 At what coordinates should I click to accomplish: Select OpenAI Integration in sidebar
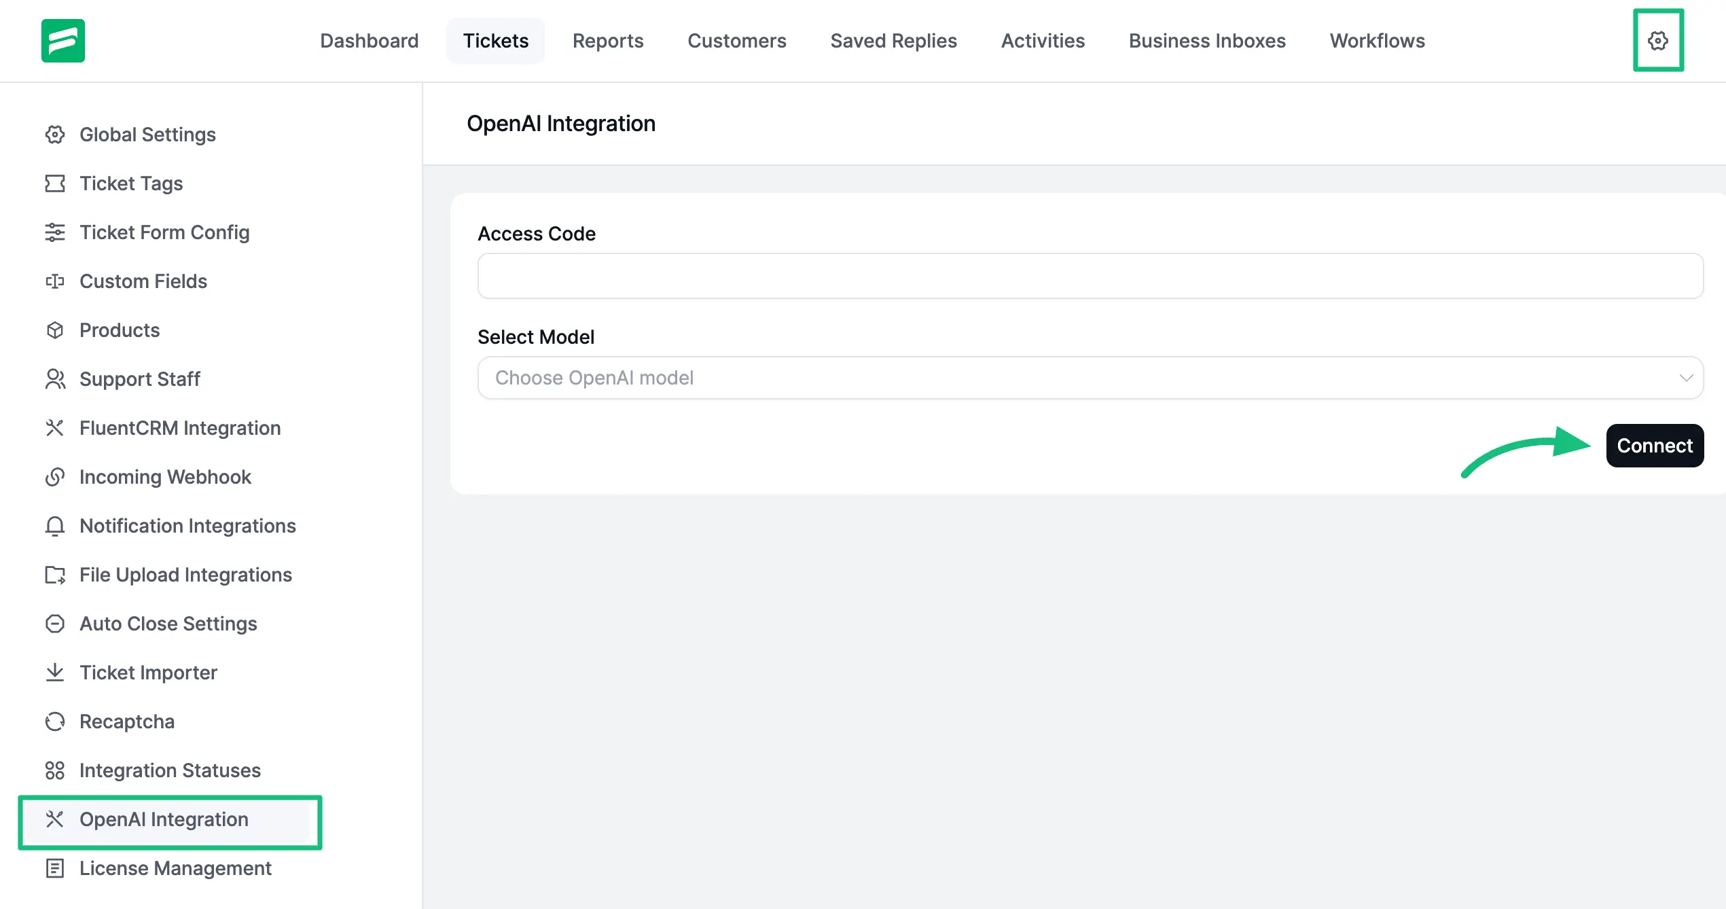click(x=164, y=819)
